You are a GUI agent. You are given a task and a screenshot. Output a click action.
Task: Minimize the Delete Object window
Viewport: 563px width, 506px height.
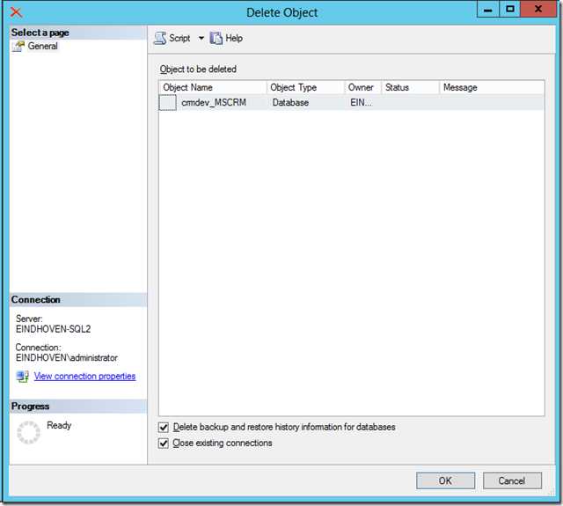[487, 9]
